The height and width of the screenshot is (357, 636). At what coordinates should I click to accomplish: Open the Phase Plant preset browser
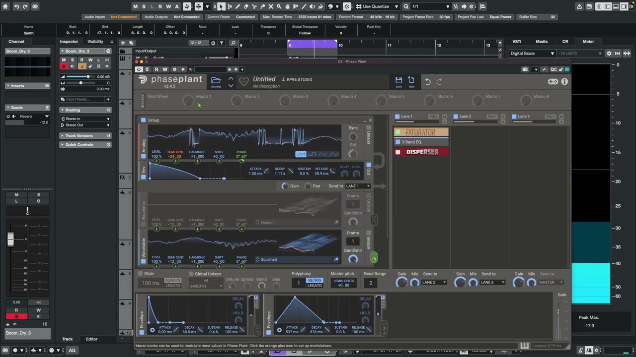tap(216, 82)
